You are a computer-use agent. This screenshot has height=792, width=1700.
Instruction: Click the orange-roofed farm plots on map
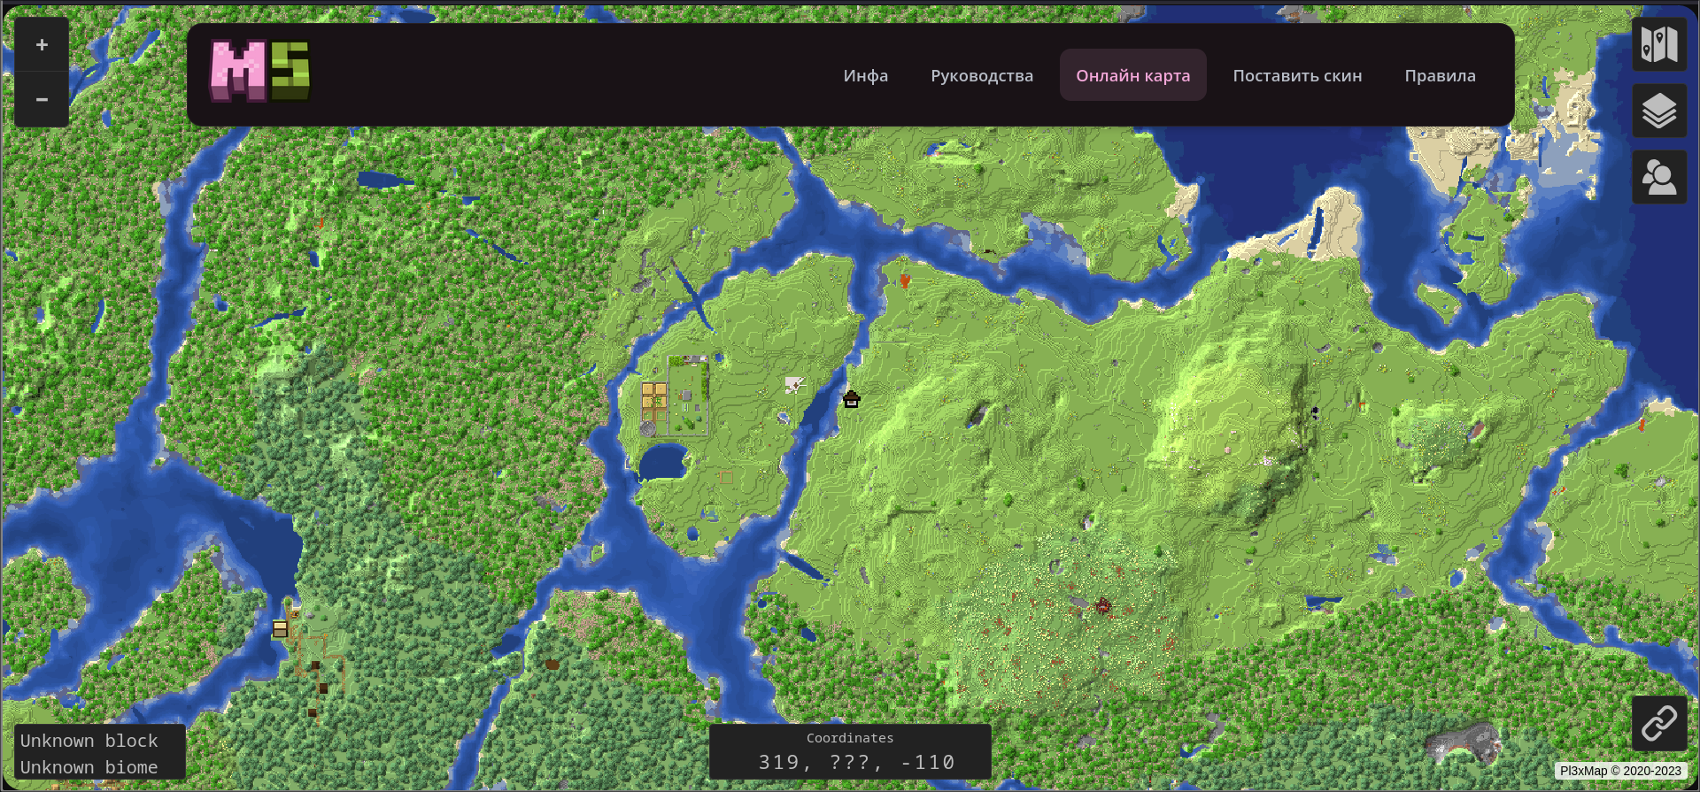(x=654, y=401)
